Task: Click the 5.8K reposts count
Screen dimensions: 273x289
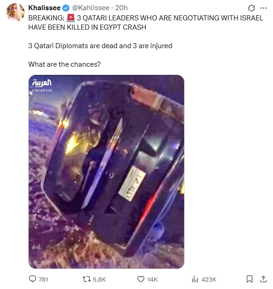Action: point(99,279)
